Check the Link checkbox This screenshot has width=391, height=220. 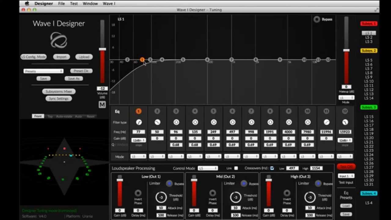click(236, 168)
